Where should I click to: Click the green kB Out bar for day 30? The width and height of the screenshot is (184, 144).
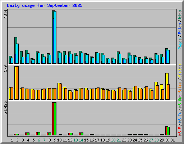(168, 131)
